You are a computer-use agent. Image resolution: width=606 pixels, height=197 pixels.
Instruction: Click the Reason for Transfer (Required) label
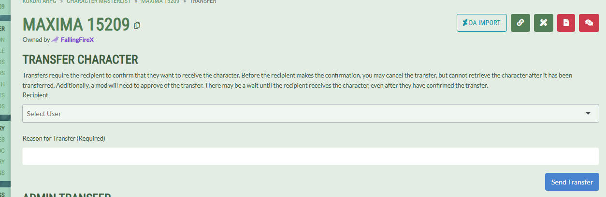point(64,138)
